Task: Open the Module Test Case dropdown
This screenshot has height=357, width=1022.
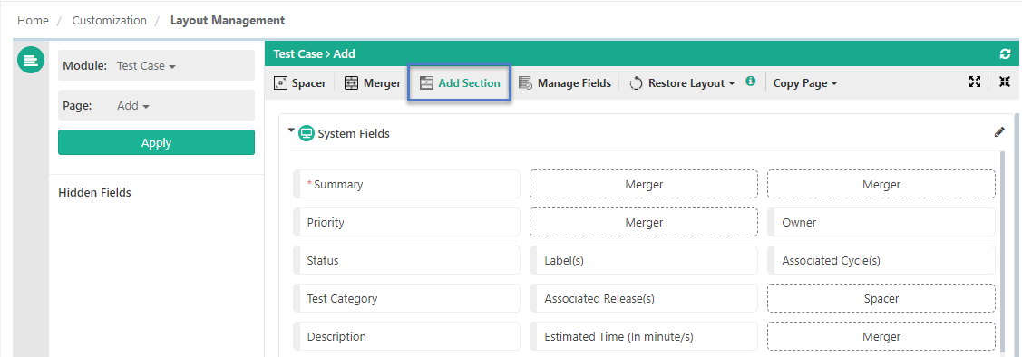Action: [147, 66]
